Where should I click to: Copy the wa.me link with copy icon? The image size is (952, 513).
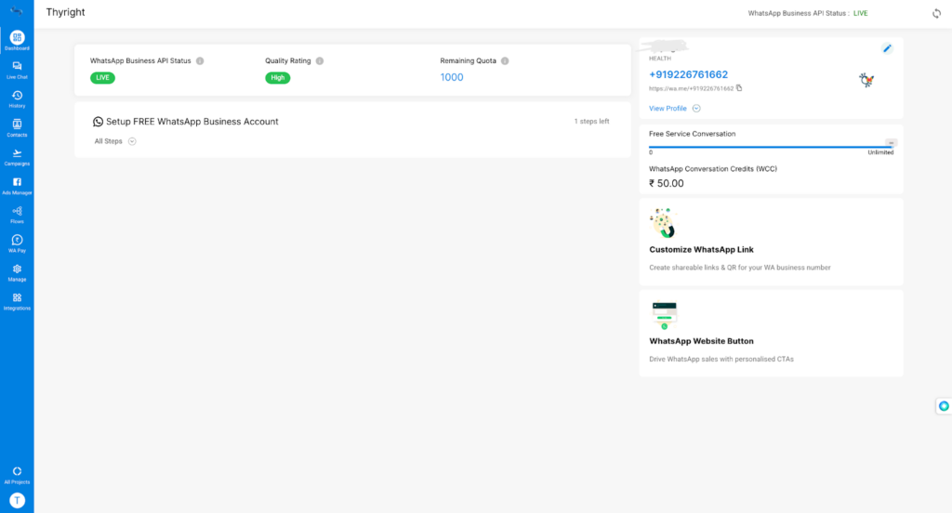pos(739,88)
